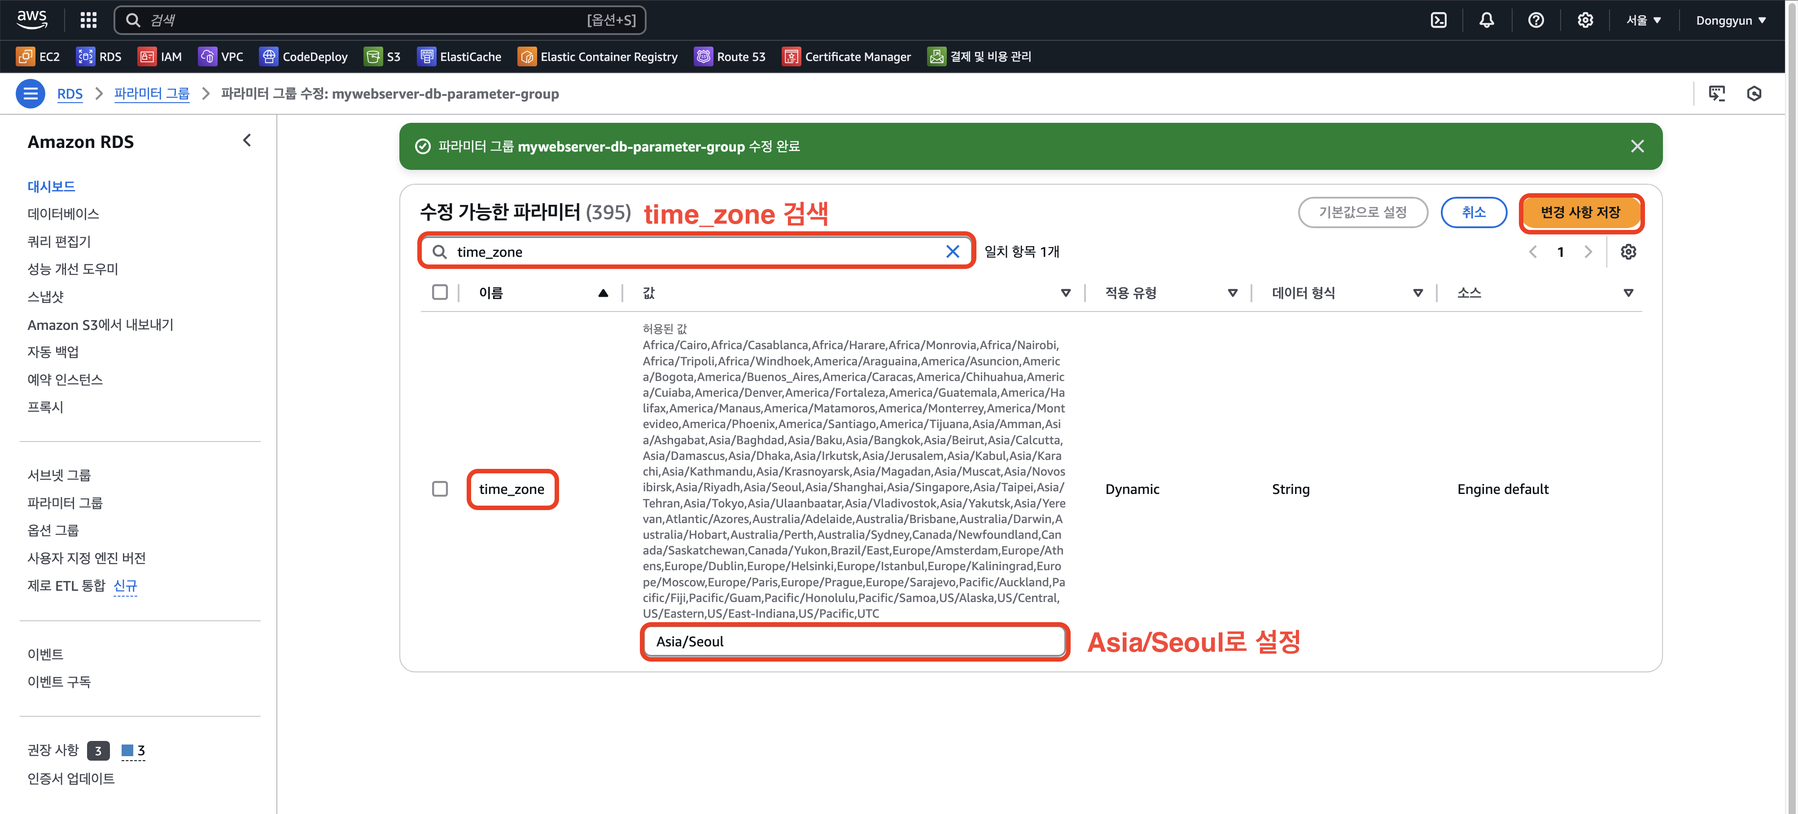The image size is (1798, 814).
Task: Sort by 이름 column arrow
Action: 603,293
